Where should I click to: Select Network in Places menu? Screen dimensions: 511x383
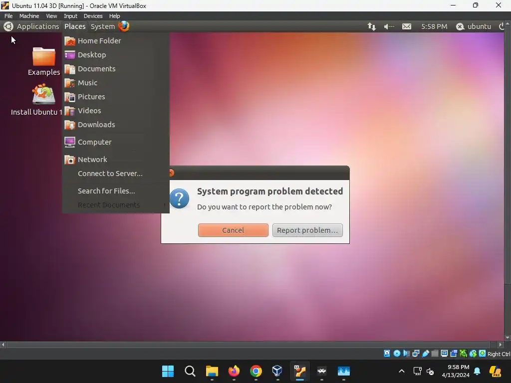click(116, 160)
